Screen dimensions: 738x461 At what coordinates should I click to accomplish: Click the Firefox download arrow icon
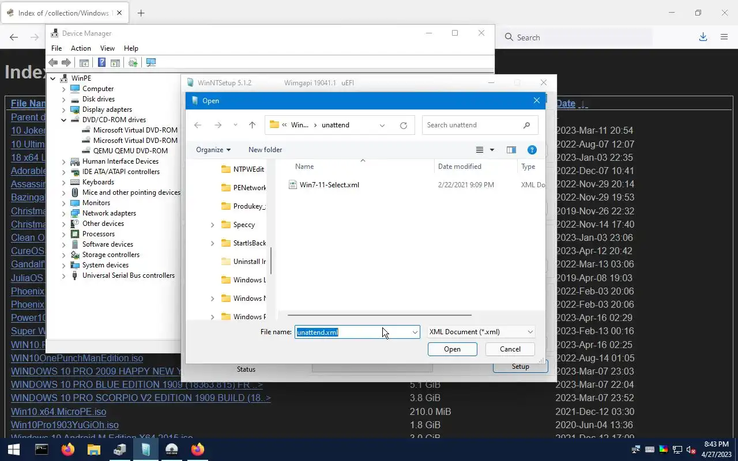703,37
